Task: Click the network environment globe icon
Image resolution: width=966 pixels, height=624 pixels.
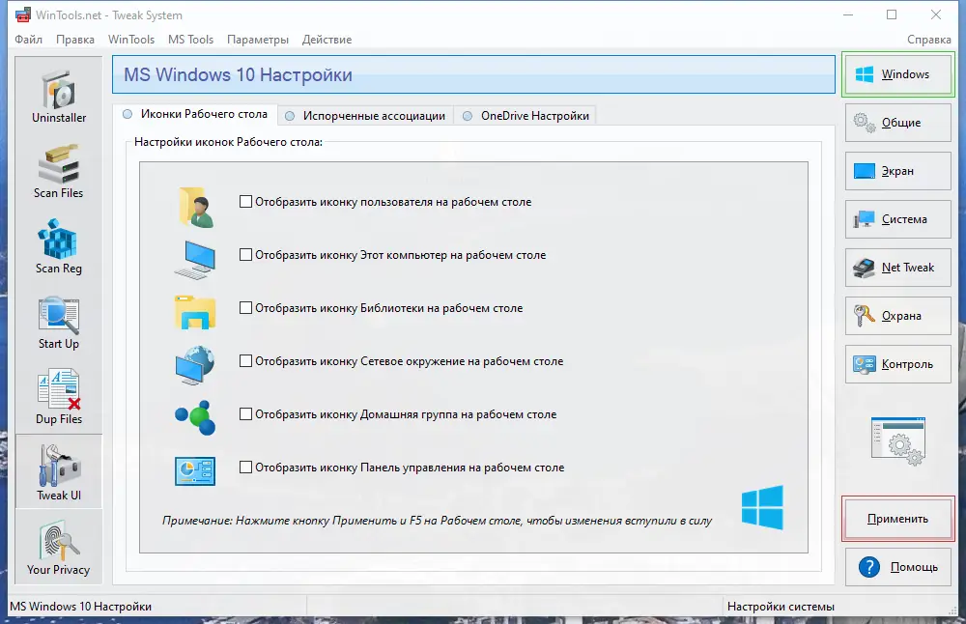Action: [195, 365]
